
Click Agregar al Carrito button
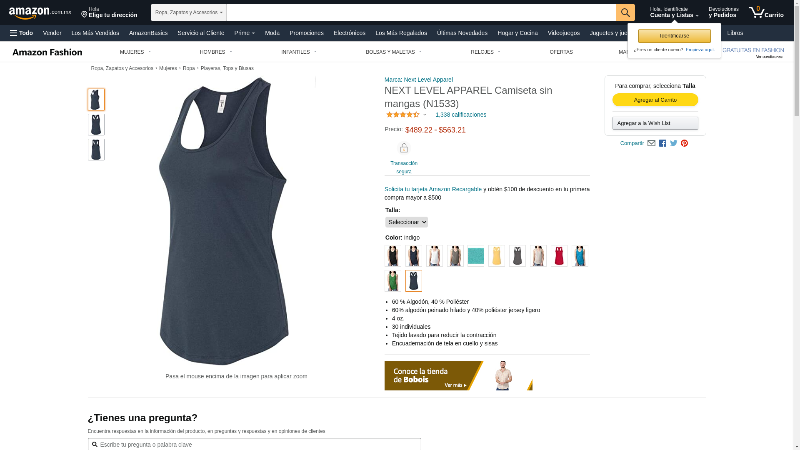click(x=655, y=100)
